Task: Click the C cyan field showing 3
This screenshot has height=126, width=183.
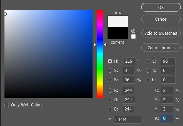Action: (167, 91)
